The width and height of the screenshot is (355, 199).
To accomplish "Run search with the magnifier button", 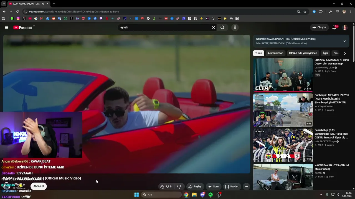I will coord(222,27).
